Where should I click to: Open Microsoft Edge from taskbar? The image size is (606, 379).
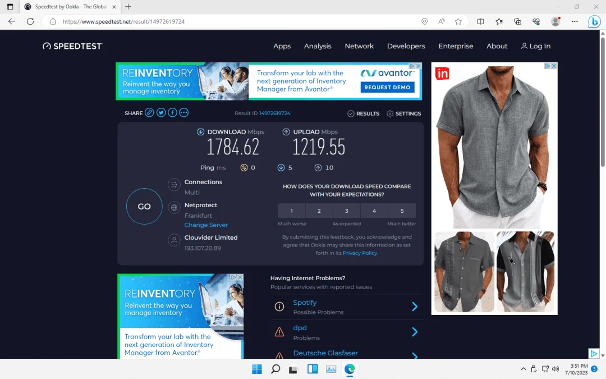350,369
